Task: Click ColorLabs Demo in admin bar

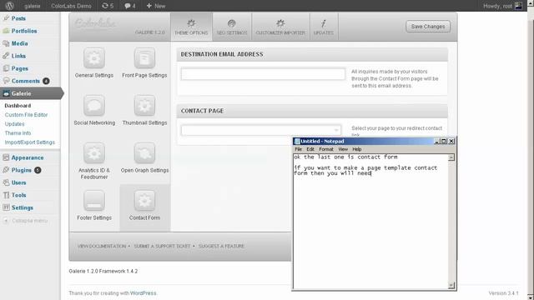Action: 71,6
